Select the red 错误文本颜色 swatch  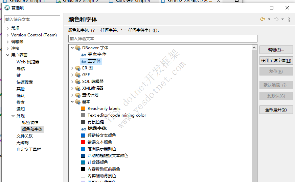pyautogui.click(x=83, y=142)
